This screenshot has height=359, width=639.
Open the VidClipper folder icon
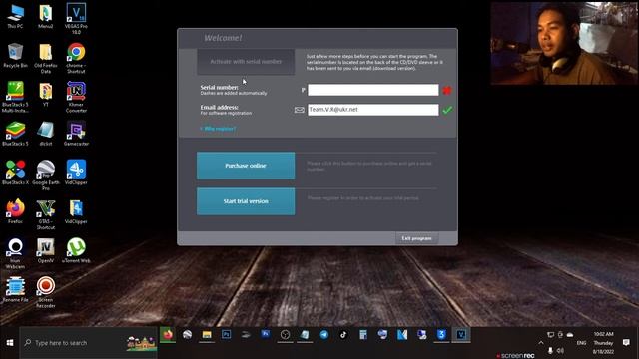76,211
